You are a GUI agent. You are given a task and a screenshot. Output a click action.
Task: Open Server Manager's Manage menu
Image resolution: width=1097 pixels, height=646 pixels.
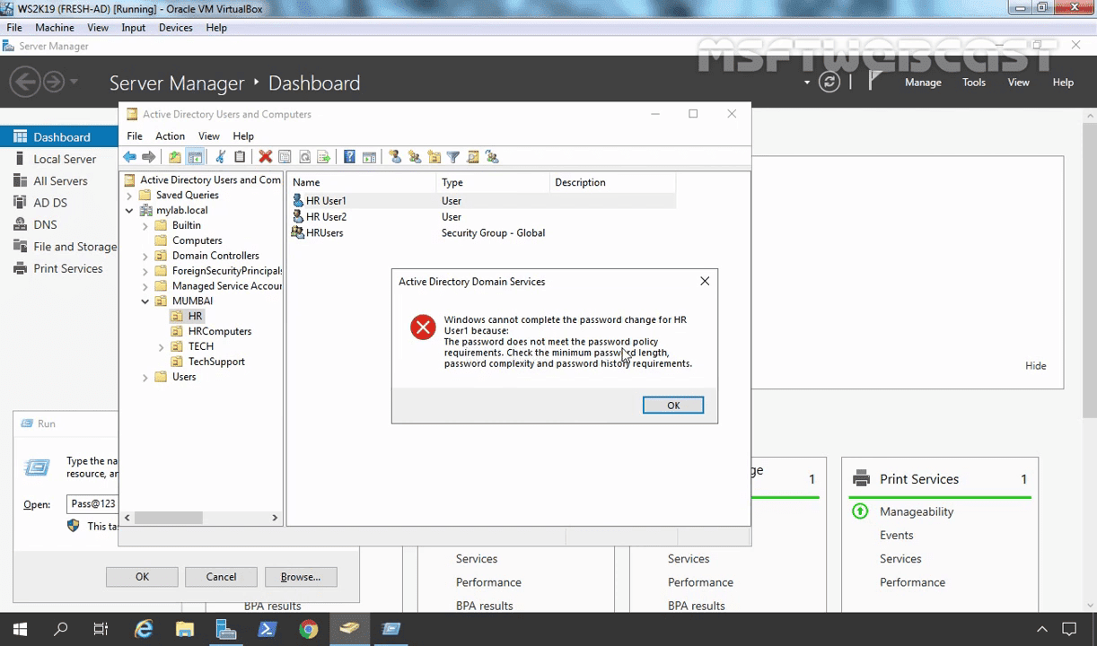(x=923, y=83)
